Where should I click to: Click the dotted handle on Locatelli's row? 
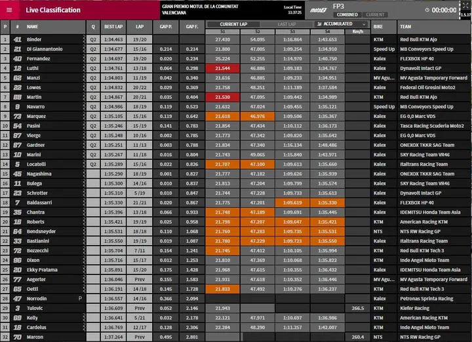pos(84,164)
